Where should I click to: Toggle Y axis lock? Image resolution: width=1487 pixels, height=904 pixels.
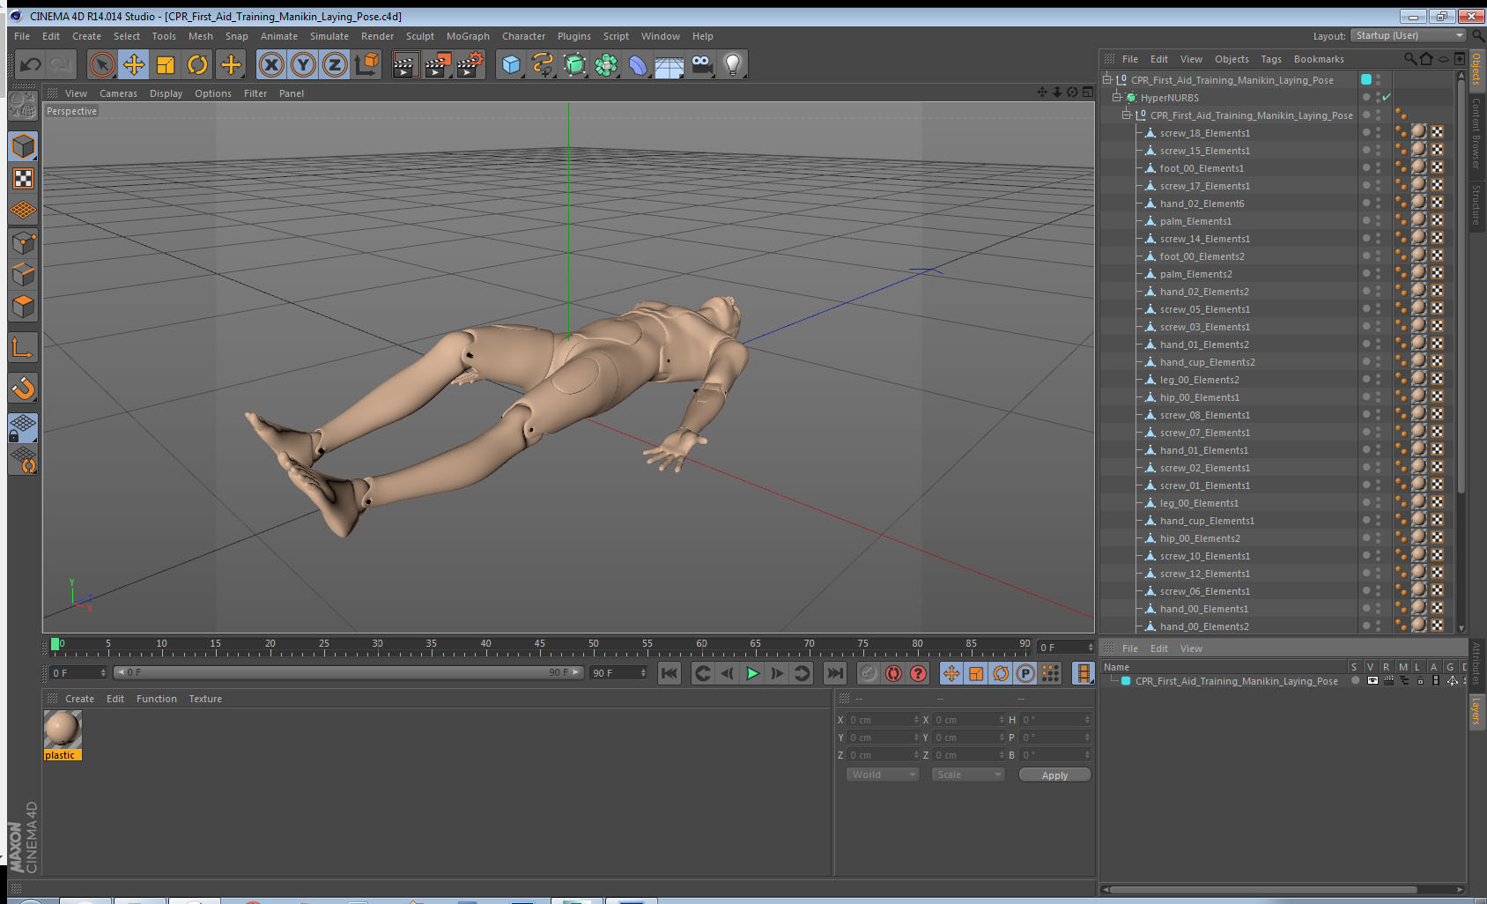(x=303, y=64)
